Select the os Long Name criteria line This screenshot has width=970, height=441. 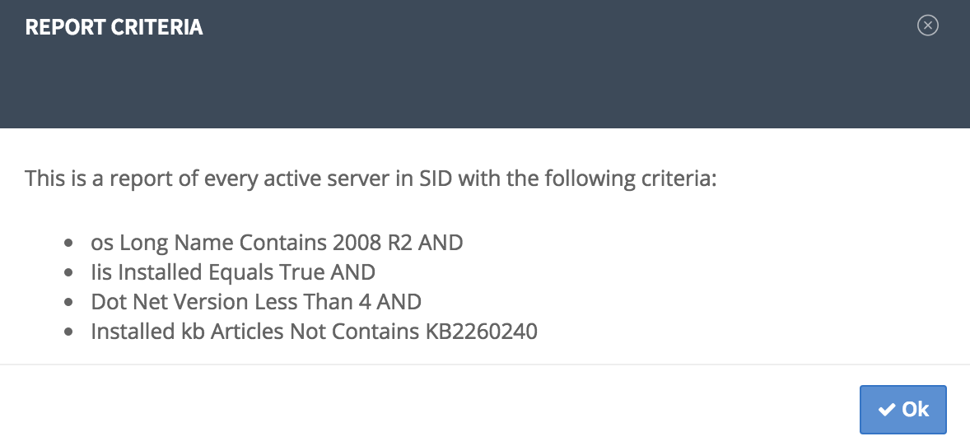tap(277, 243)
